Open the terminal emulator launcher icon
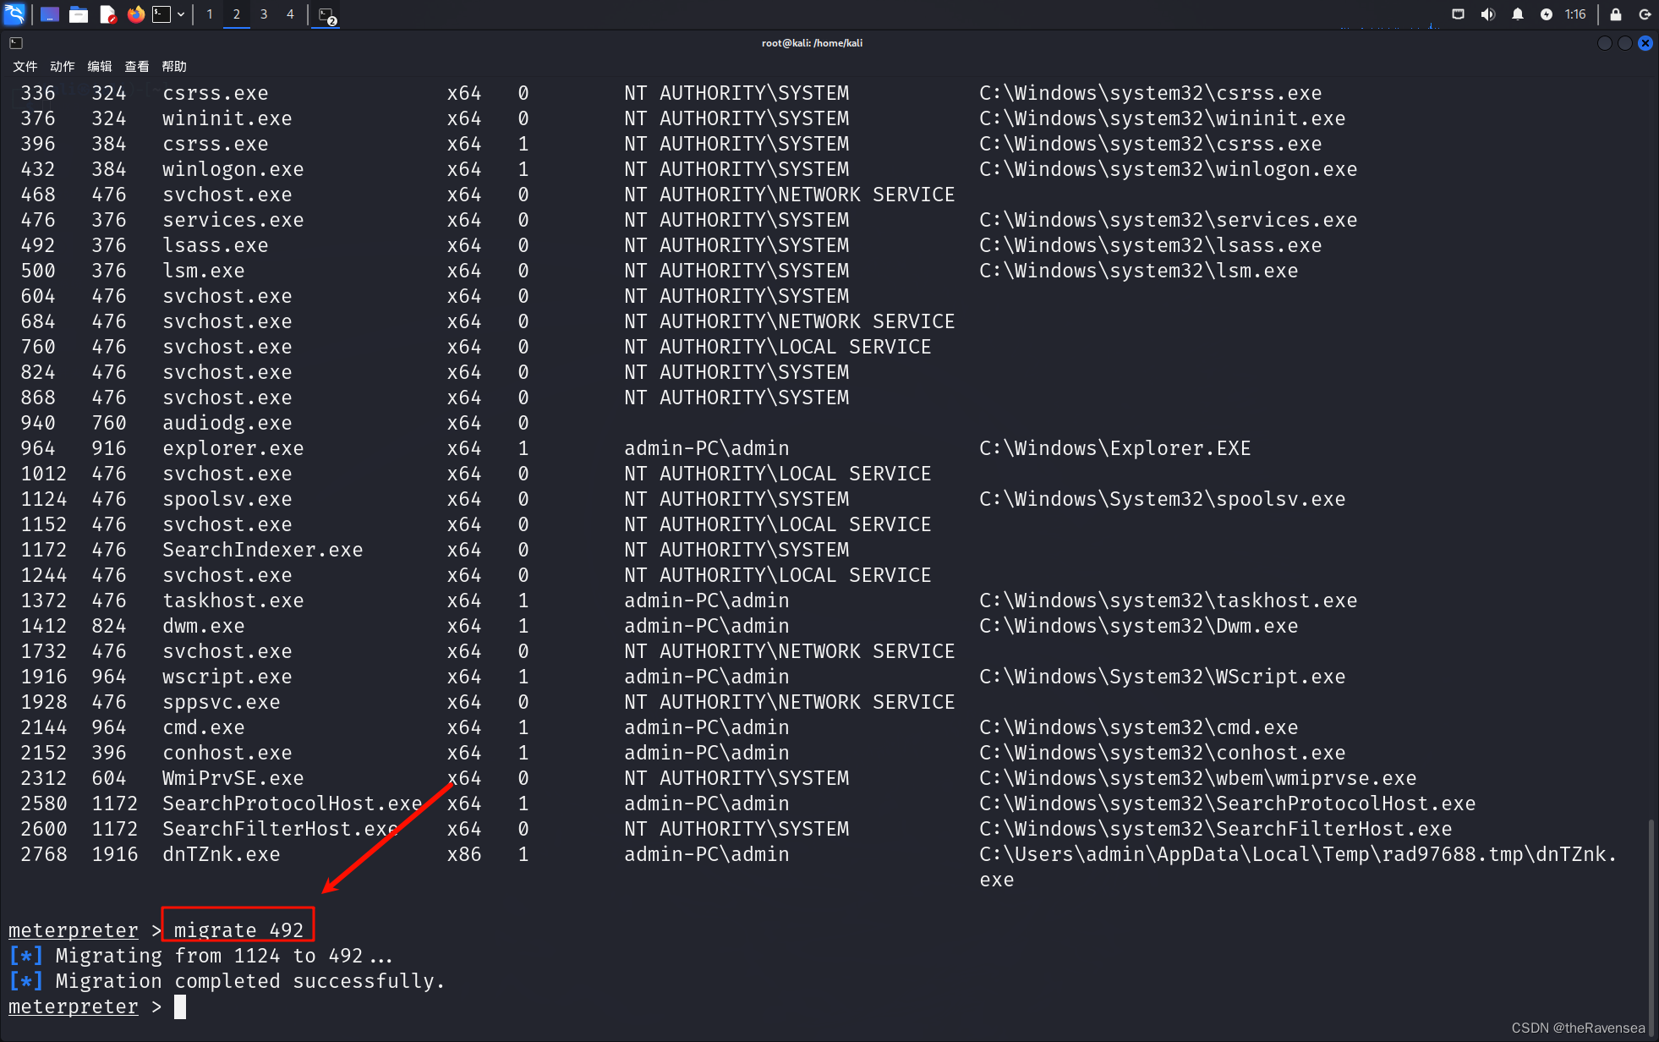 162,14
